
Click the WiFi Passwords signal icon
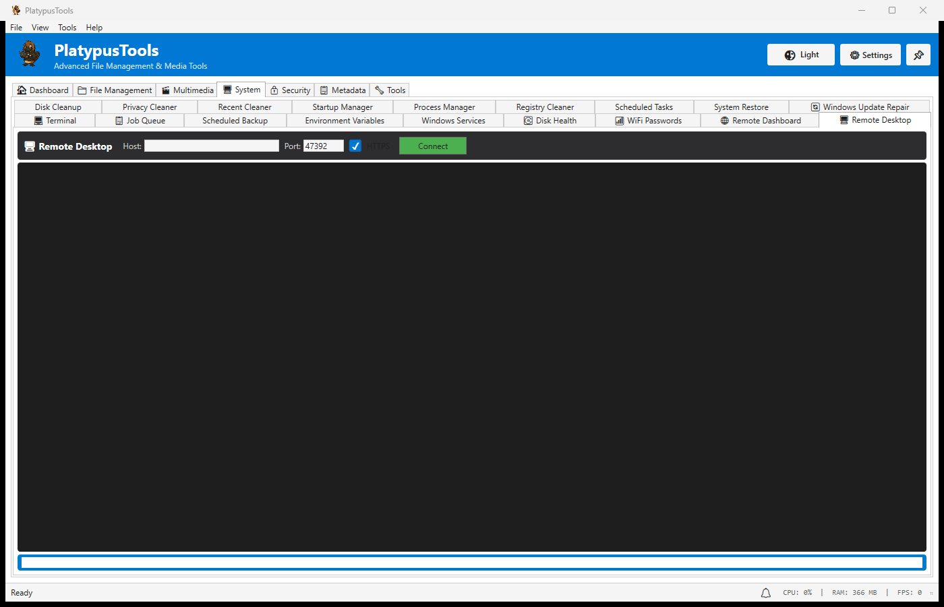[x=620, y=120]
